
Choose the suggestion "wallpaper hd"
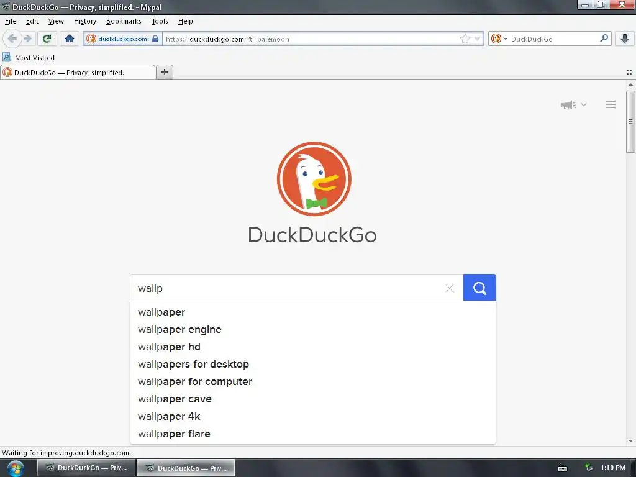tap(313, 347)
